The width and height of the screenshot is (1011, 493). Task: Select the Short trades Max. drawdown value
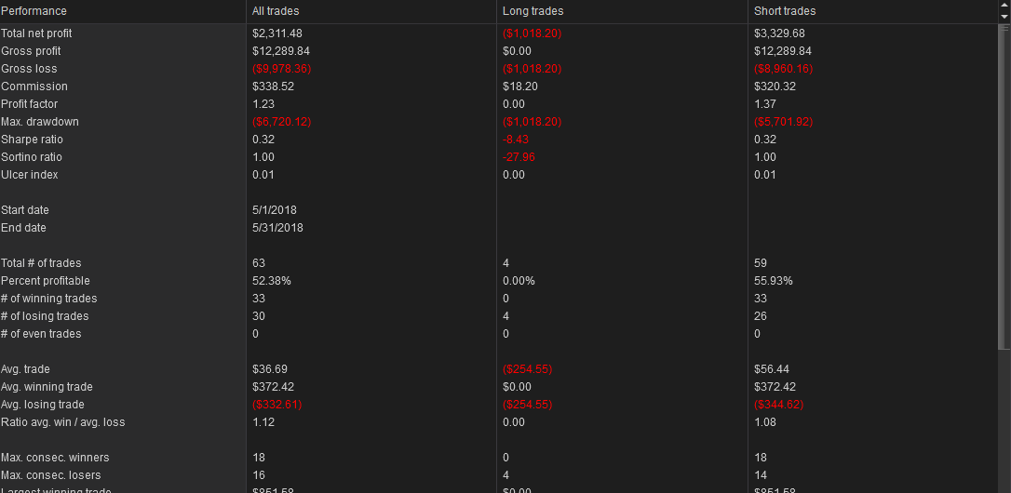[784, 122]
